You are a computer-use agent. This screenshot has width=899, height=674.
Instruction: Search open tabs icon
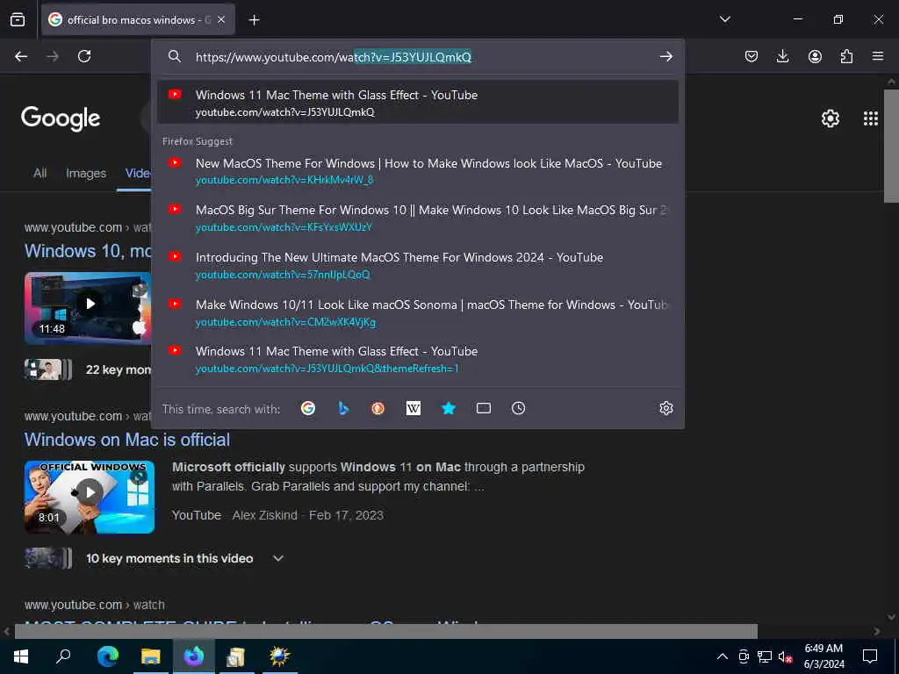(x=484, y=408)
